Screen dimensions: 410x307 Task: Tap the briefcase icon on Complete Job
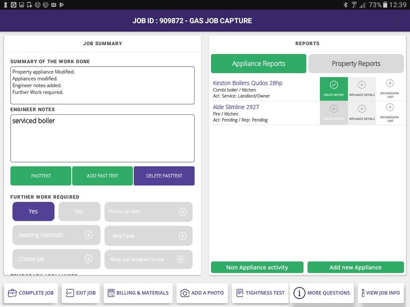(12, 293)
